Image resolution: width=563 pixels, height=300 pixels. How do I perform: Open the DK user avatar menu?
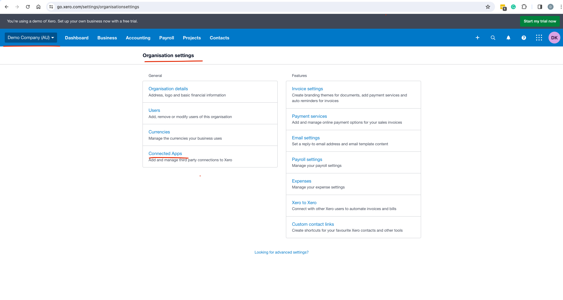554,38
